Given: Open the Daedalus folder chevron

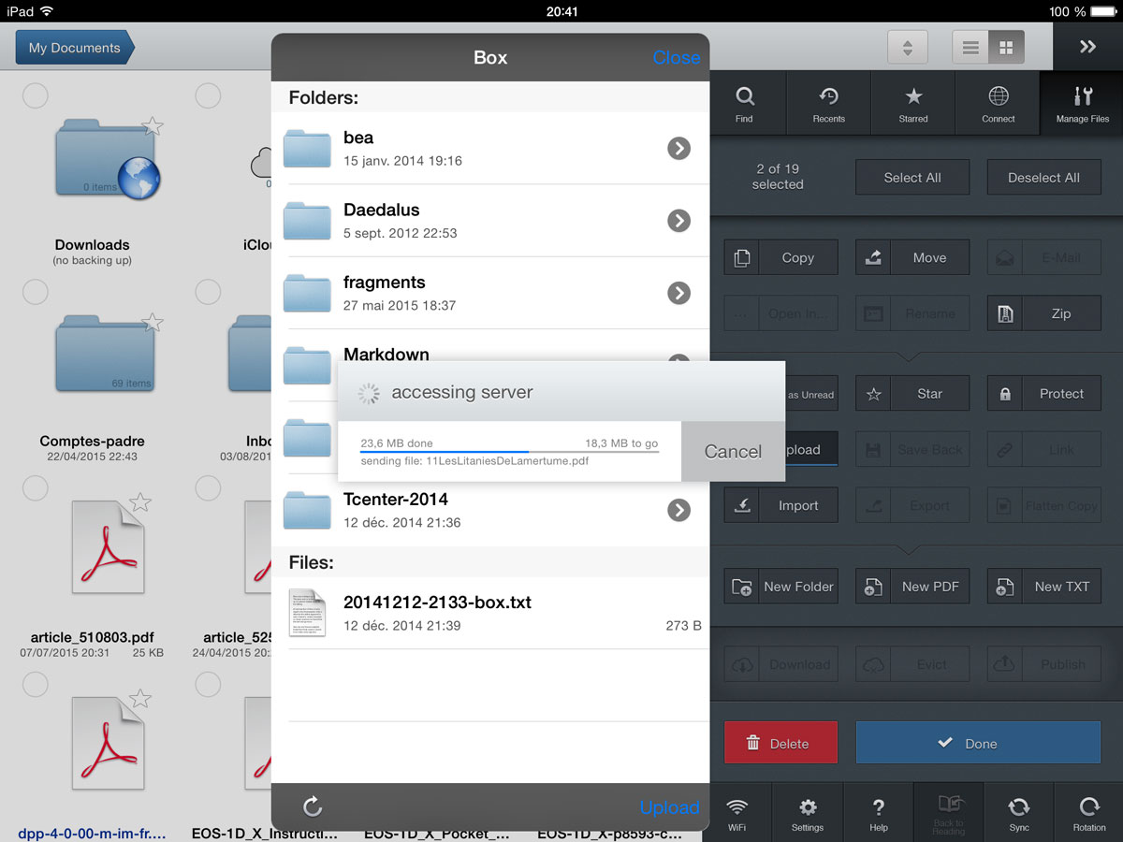Looking at the screenshot, I should (678, 220).
